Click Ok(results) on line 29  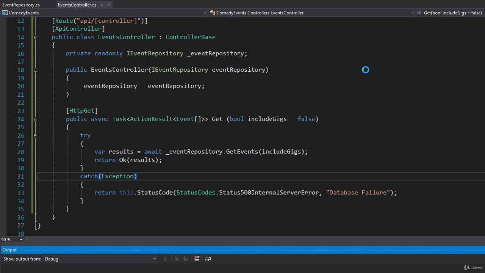coord(139,160)
